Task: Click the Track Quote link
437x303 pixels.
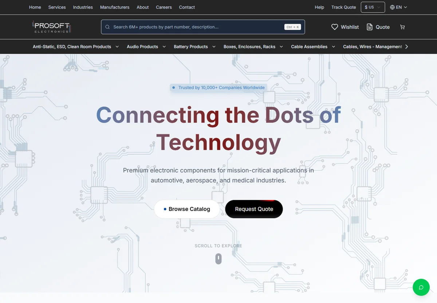Action: (x=344, y=7)
